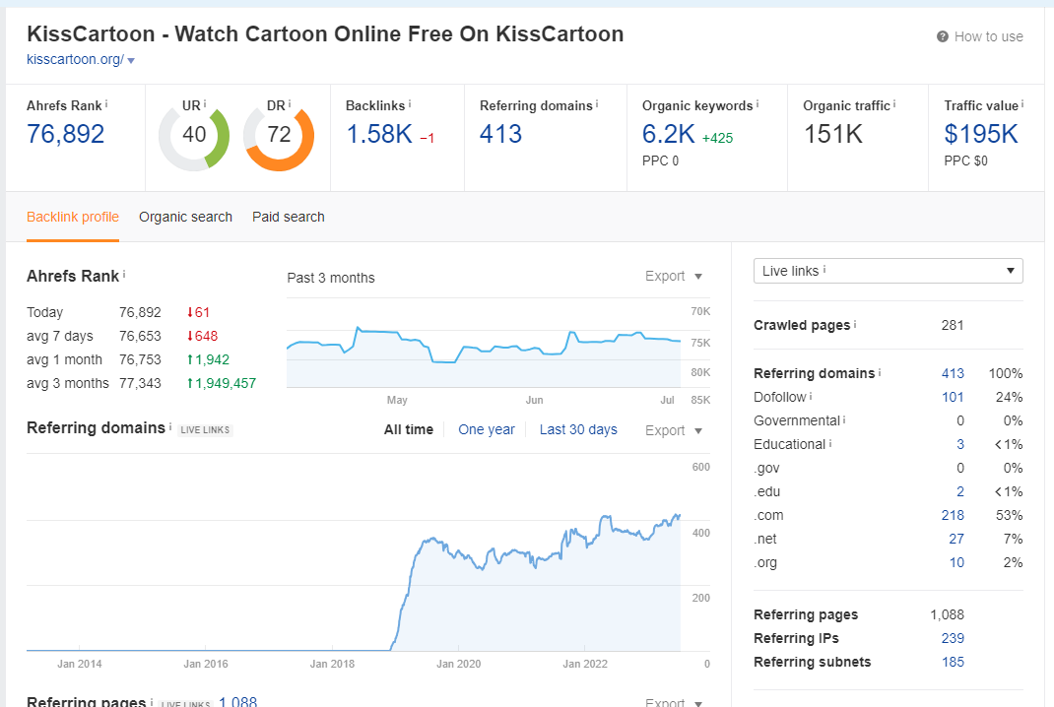1054x707 pixels.
Task: Click the UR 40 donut gauge
Action: [x=194, y=135]
